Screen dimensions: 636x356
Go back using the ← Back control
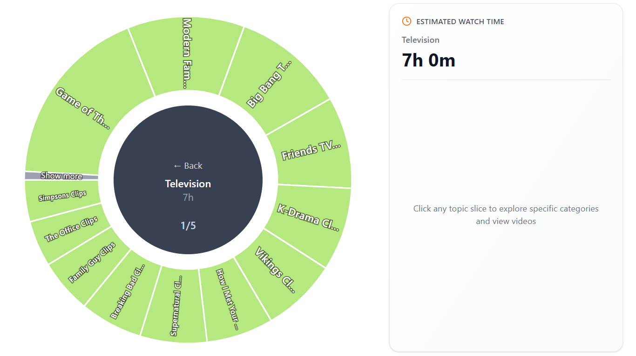pos(188,165)
